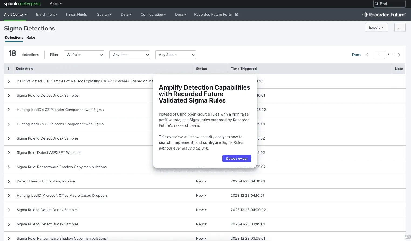Image resolution: width=411 pixels, height=241 pixels.
Task: Switch to the Rules tab
Action: point(31,38)
